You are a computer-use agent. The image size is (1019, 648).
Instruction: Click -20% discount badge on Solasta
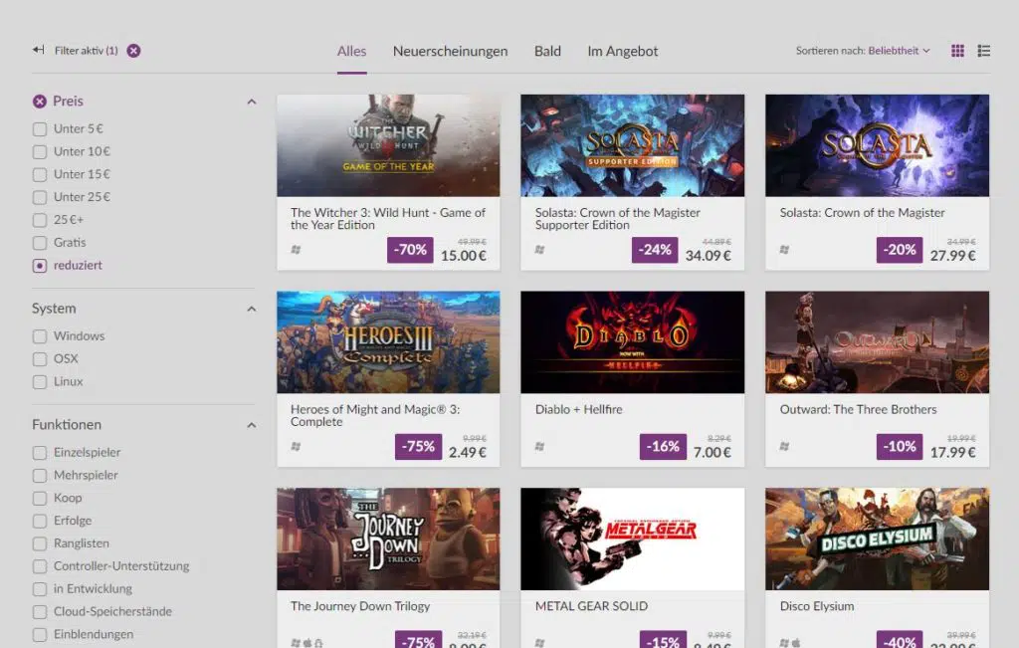pos(900,250)
